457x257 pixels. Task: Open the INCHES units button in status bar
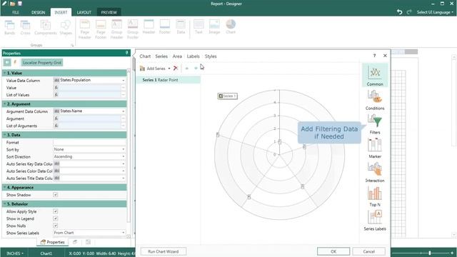pos(15,253)
